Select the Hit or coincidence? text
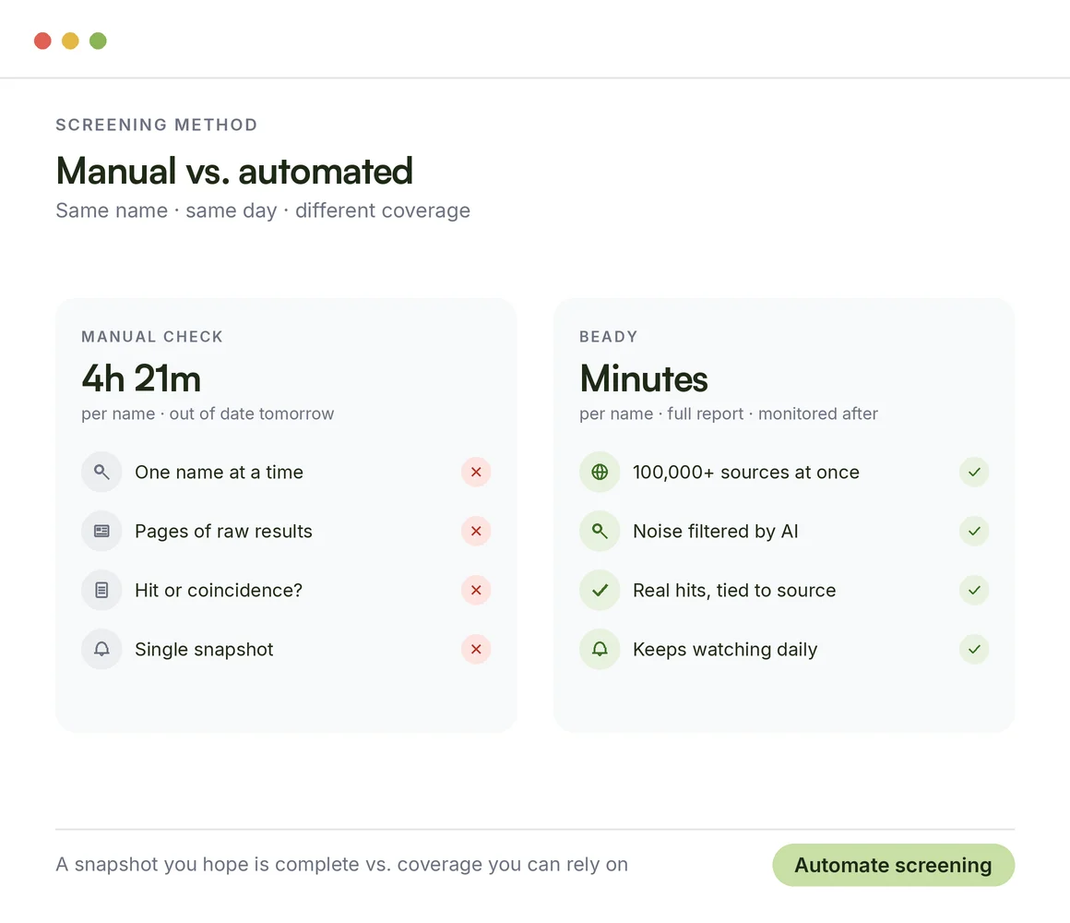The height and width of the screenshot is (923, 1070). click(219, 590)
